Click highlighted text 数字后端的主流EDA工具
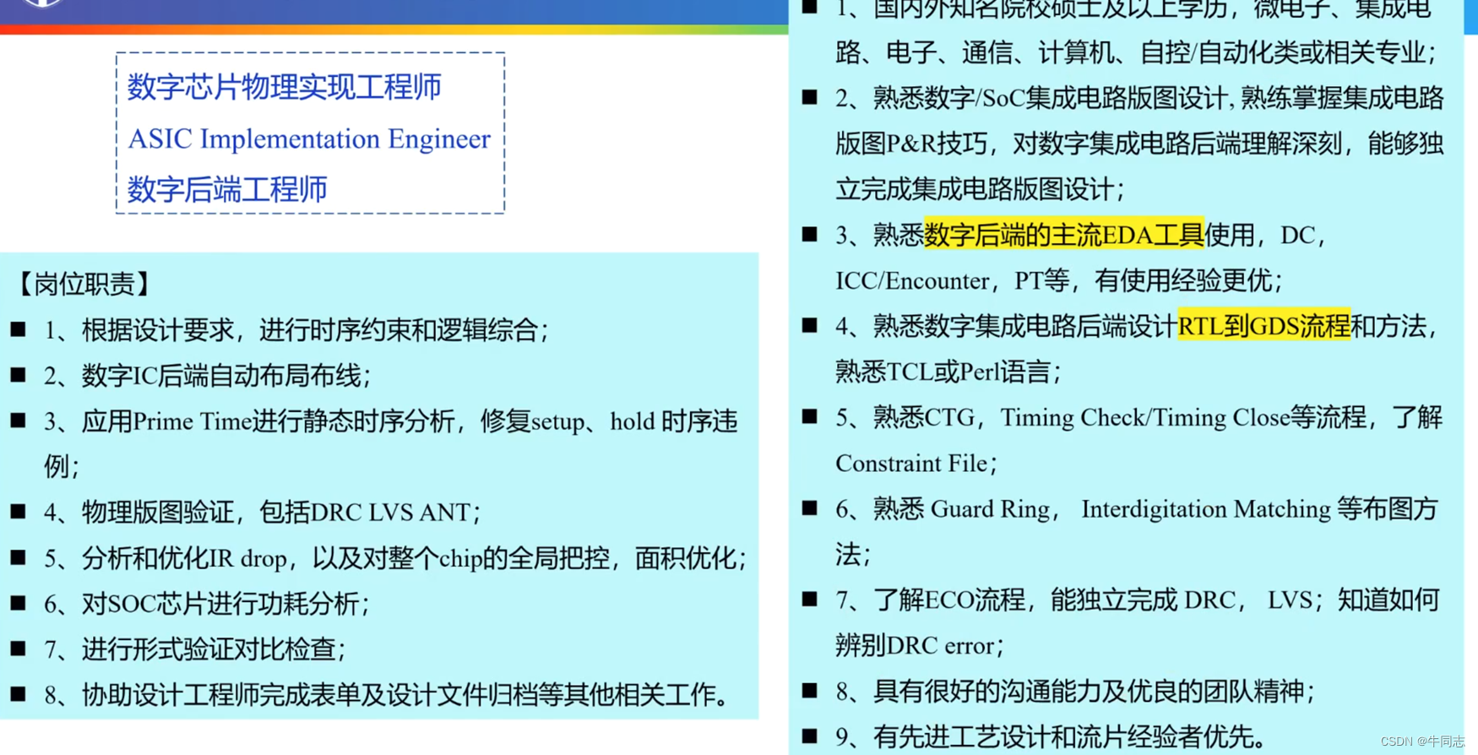 pos(1064,235)
